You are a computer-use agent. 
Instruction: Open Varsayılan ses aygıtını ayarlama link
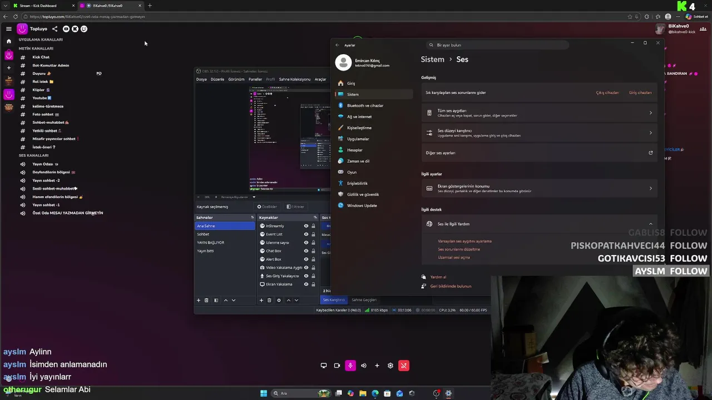(465, 241)
